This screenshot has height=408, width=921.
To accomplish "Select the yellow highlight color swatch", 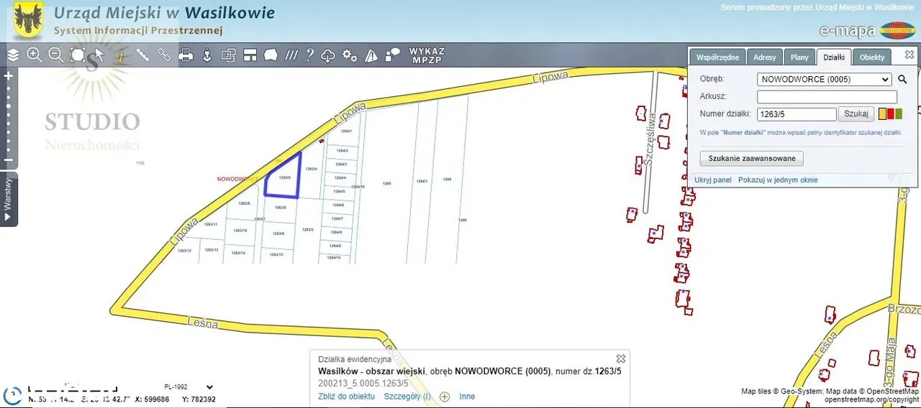I will [x=883, y=113].
